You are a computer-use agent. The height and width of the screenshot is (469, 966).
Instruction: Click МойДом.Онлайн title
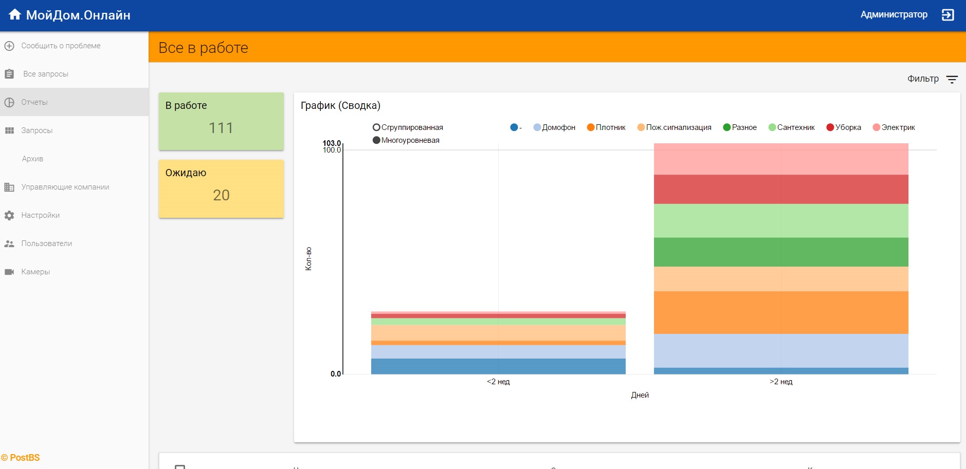pos(78,15)
